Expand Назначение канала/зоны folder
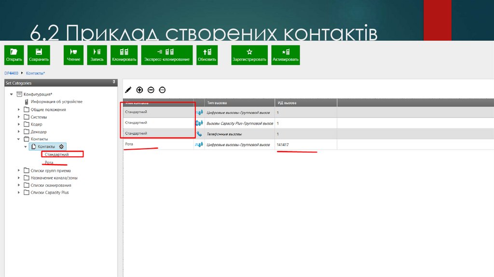Image resolution: width=494 pixels, height=277 pixels. [19, 178]
